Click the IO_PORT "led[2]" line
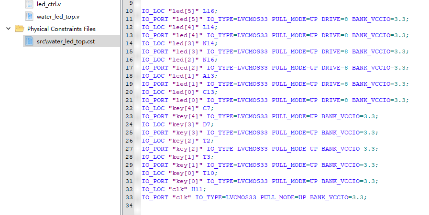 (x=275, y=68)
